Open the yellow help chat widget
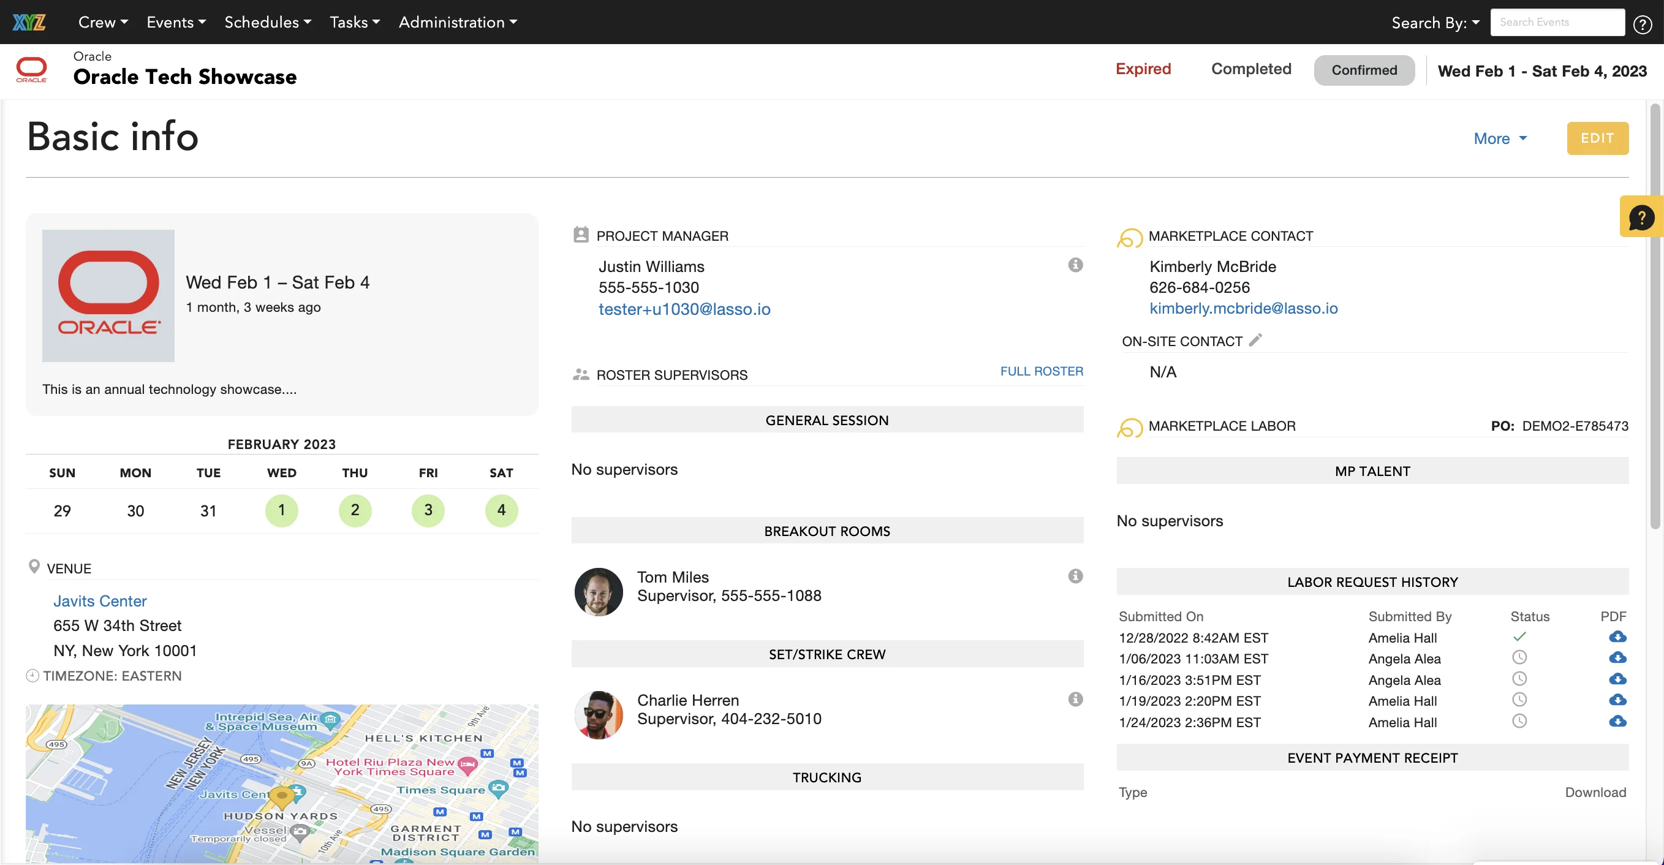The width and height of the screenshot is (1664, 865). coord(1641,217)
